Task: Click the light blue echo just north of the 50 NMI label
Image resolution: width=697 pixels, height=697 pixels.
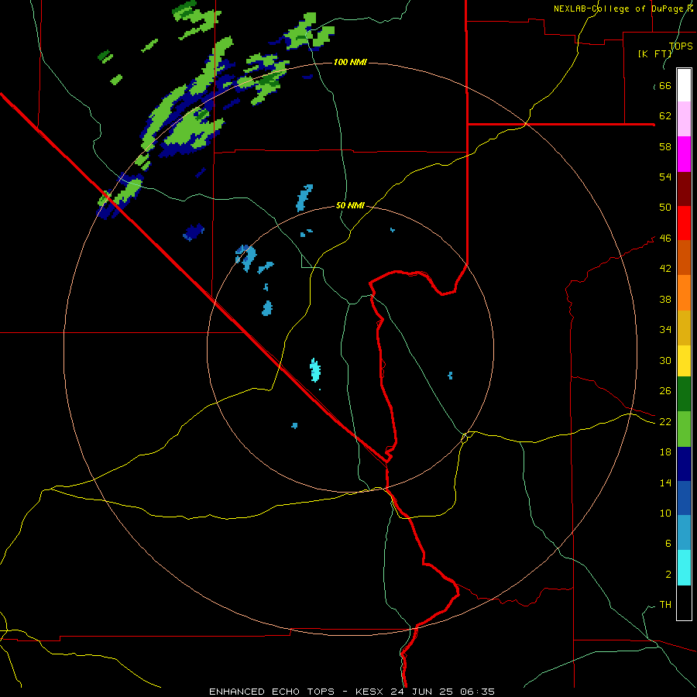Action: [304, 197]
